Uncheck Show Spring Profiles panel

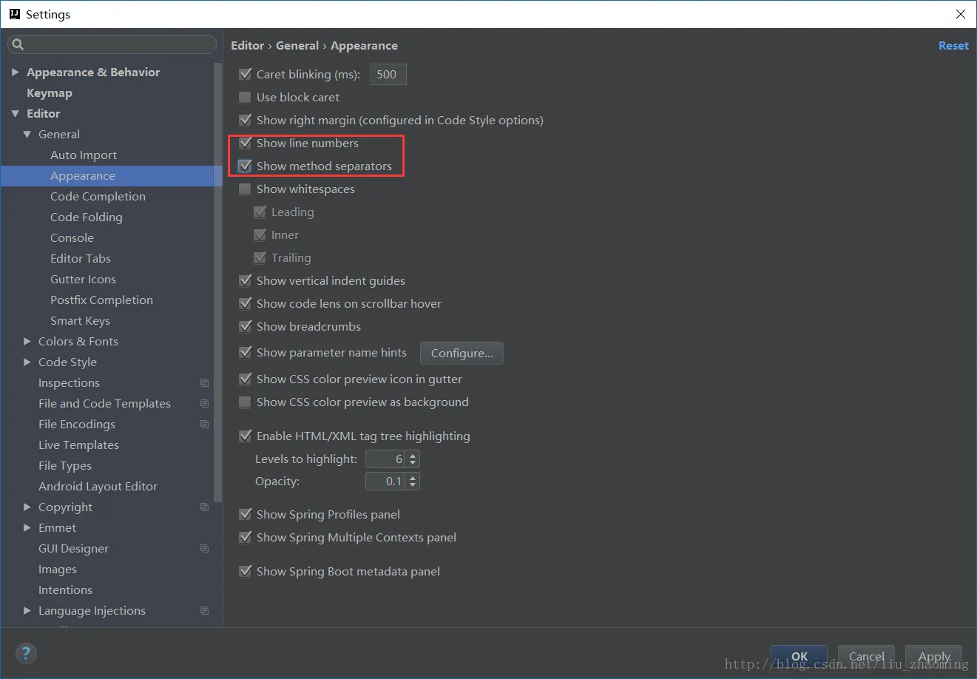click(246, 514)
